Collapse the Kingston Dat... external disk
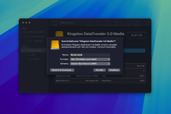This screenshot has width=171, height=114. (22, 51)
